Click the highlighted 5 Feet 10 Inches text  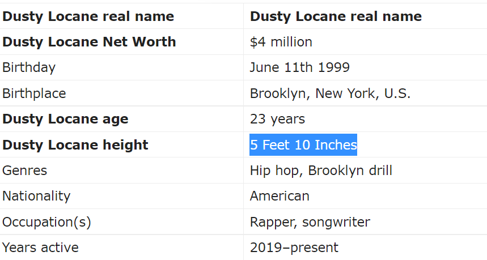coord(303,145)
